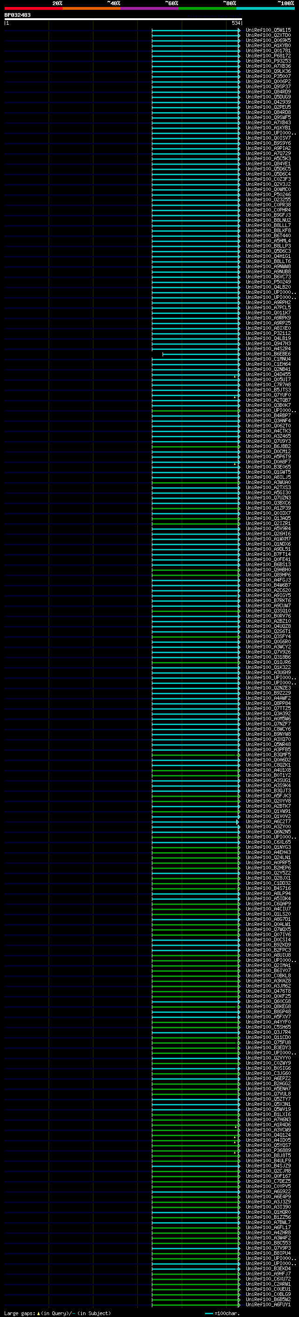Select label UniRef100_B6EBE6
Screen dimensions: 299x1317
tap(268, 354)
